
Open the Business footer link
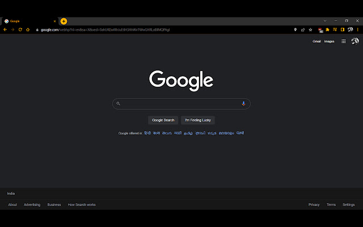click(x=54, y=205)
